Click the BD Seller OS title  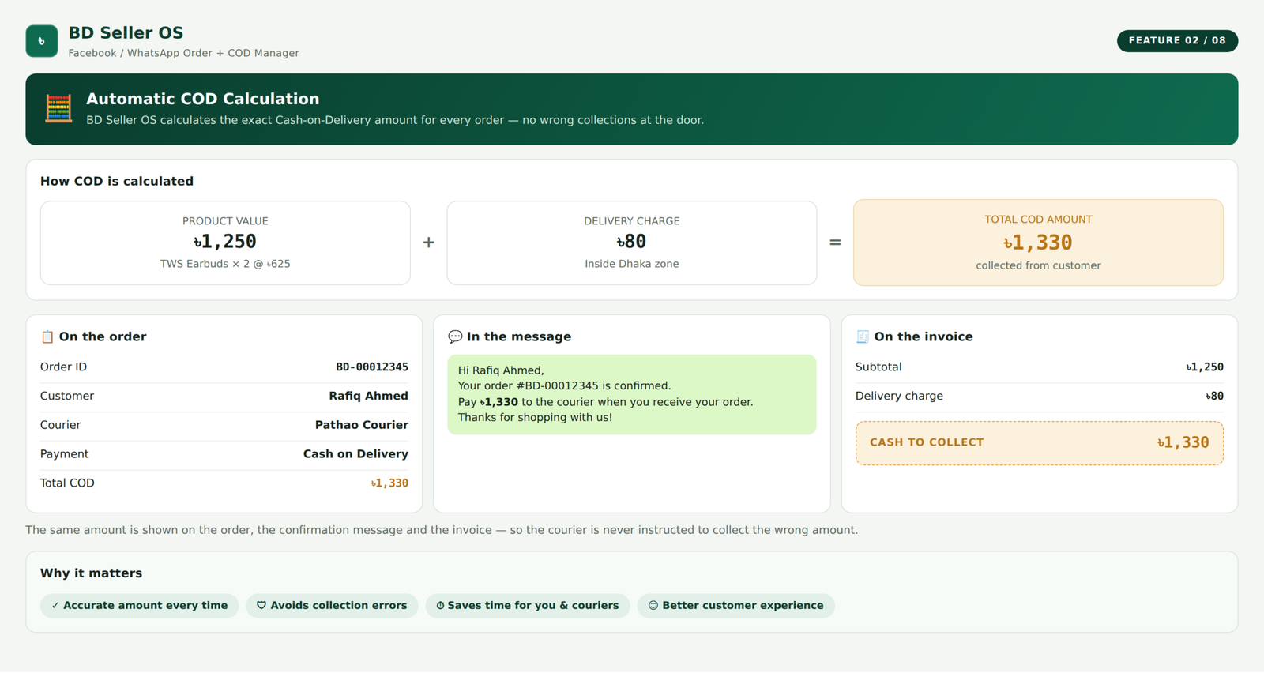coord(126,33)
